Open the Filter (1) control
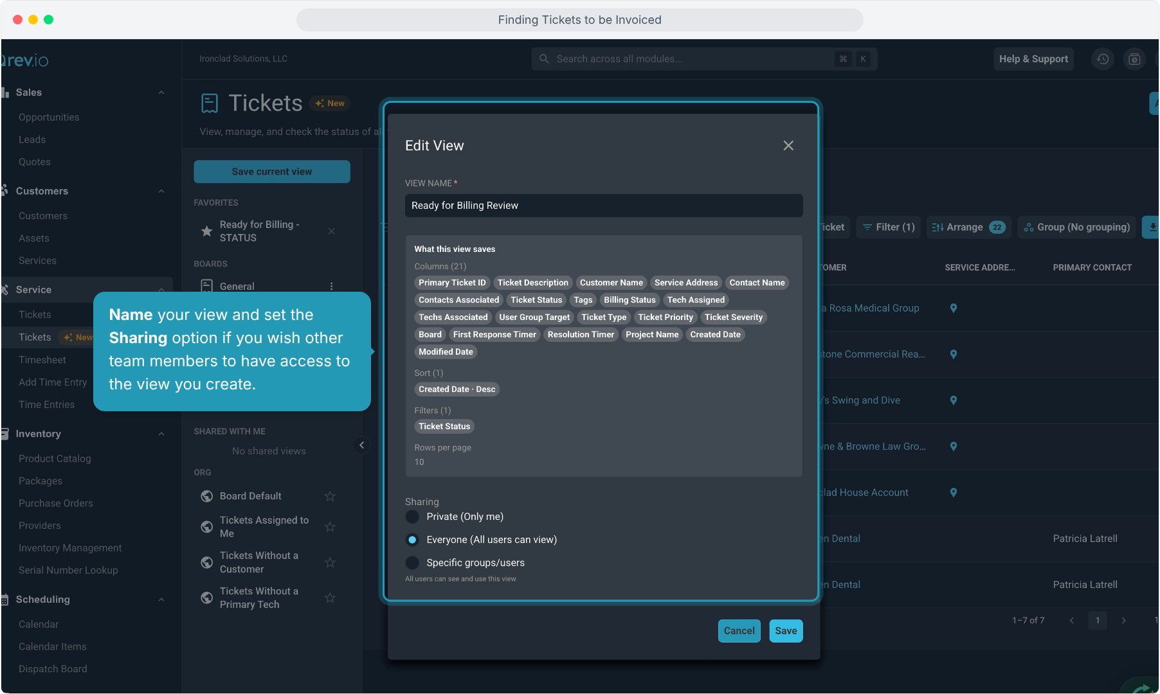 [x=889, y=227]
